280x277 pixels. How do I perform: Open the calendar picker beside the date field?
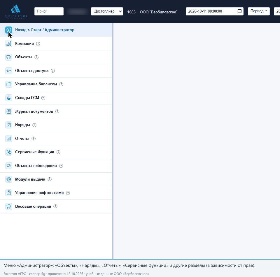[239, 11]
